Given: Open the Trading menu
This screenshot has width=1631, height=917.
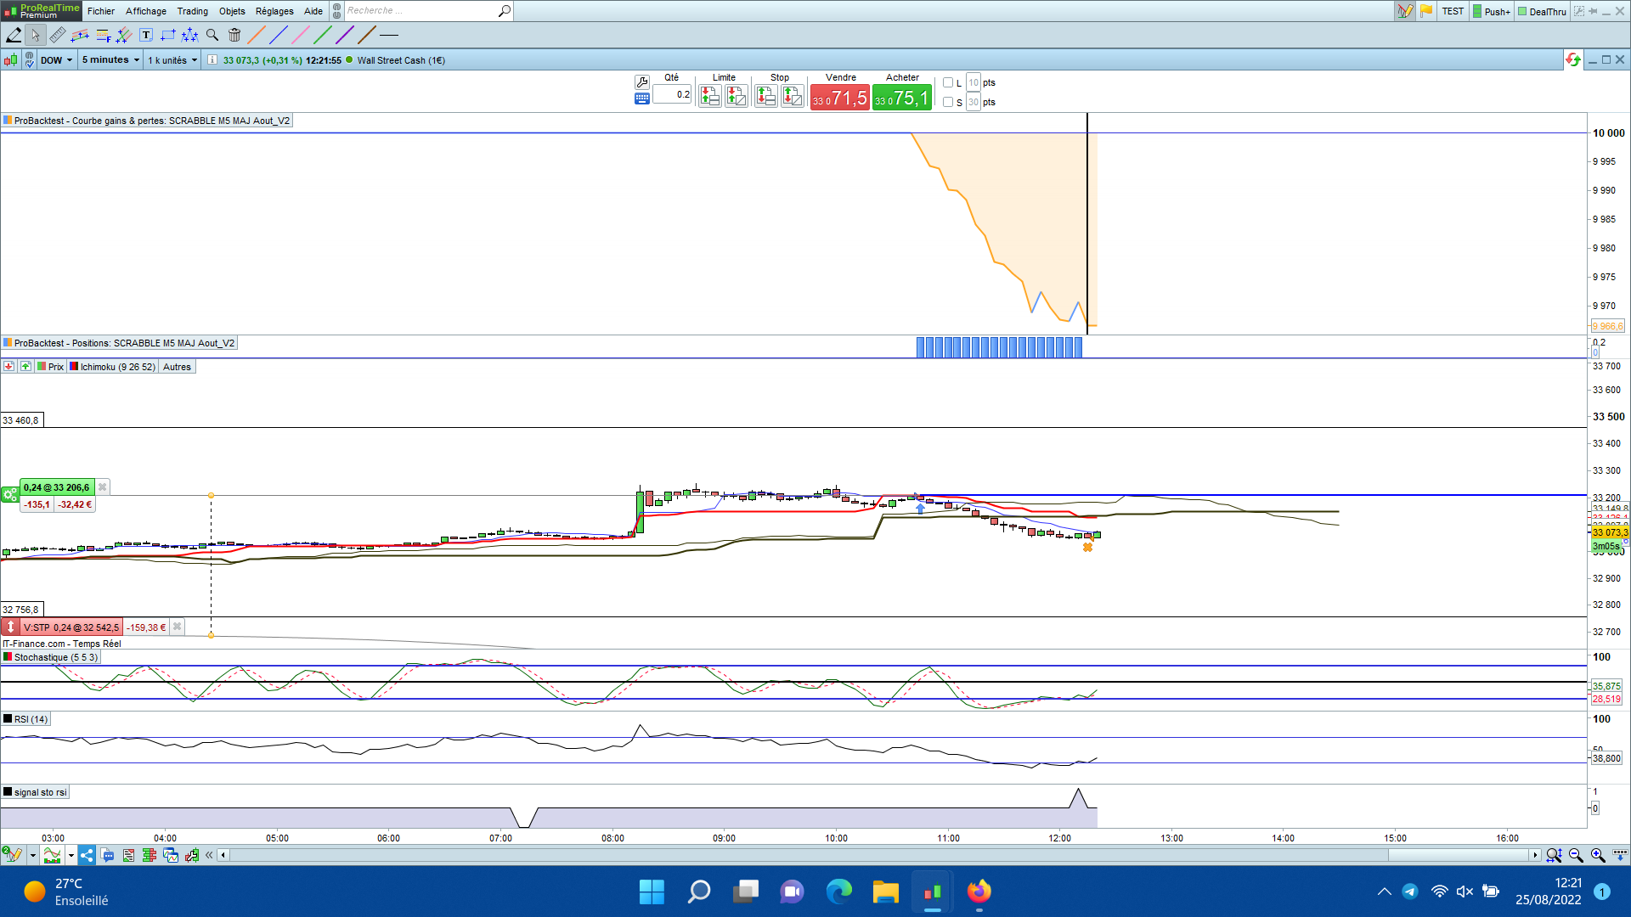Looking at the screenshot, I should [192, 11].
